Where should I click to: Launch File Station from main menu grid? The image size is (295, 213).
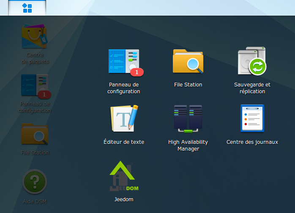188,62
